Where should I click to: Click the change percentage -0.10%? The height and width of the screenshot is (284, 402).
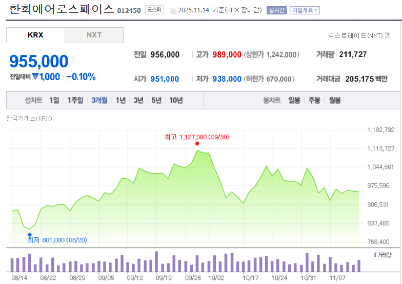tap(81, 77)
